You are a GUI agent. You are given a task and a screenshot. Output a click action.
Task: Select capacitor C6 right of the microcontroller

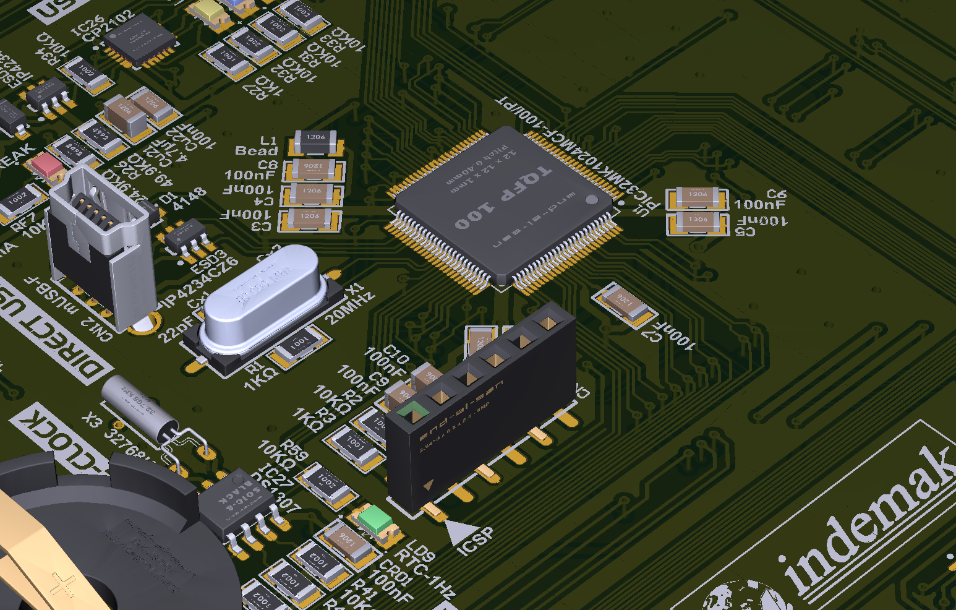[x=697, y=198]
